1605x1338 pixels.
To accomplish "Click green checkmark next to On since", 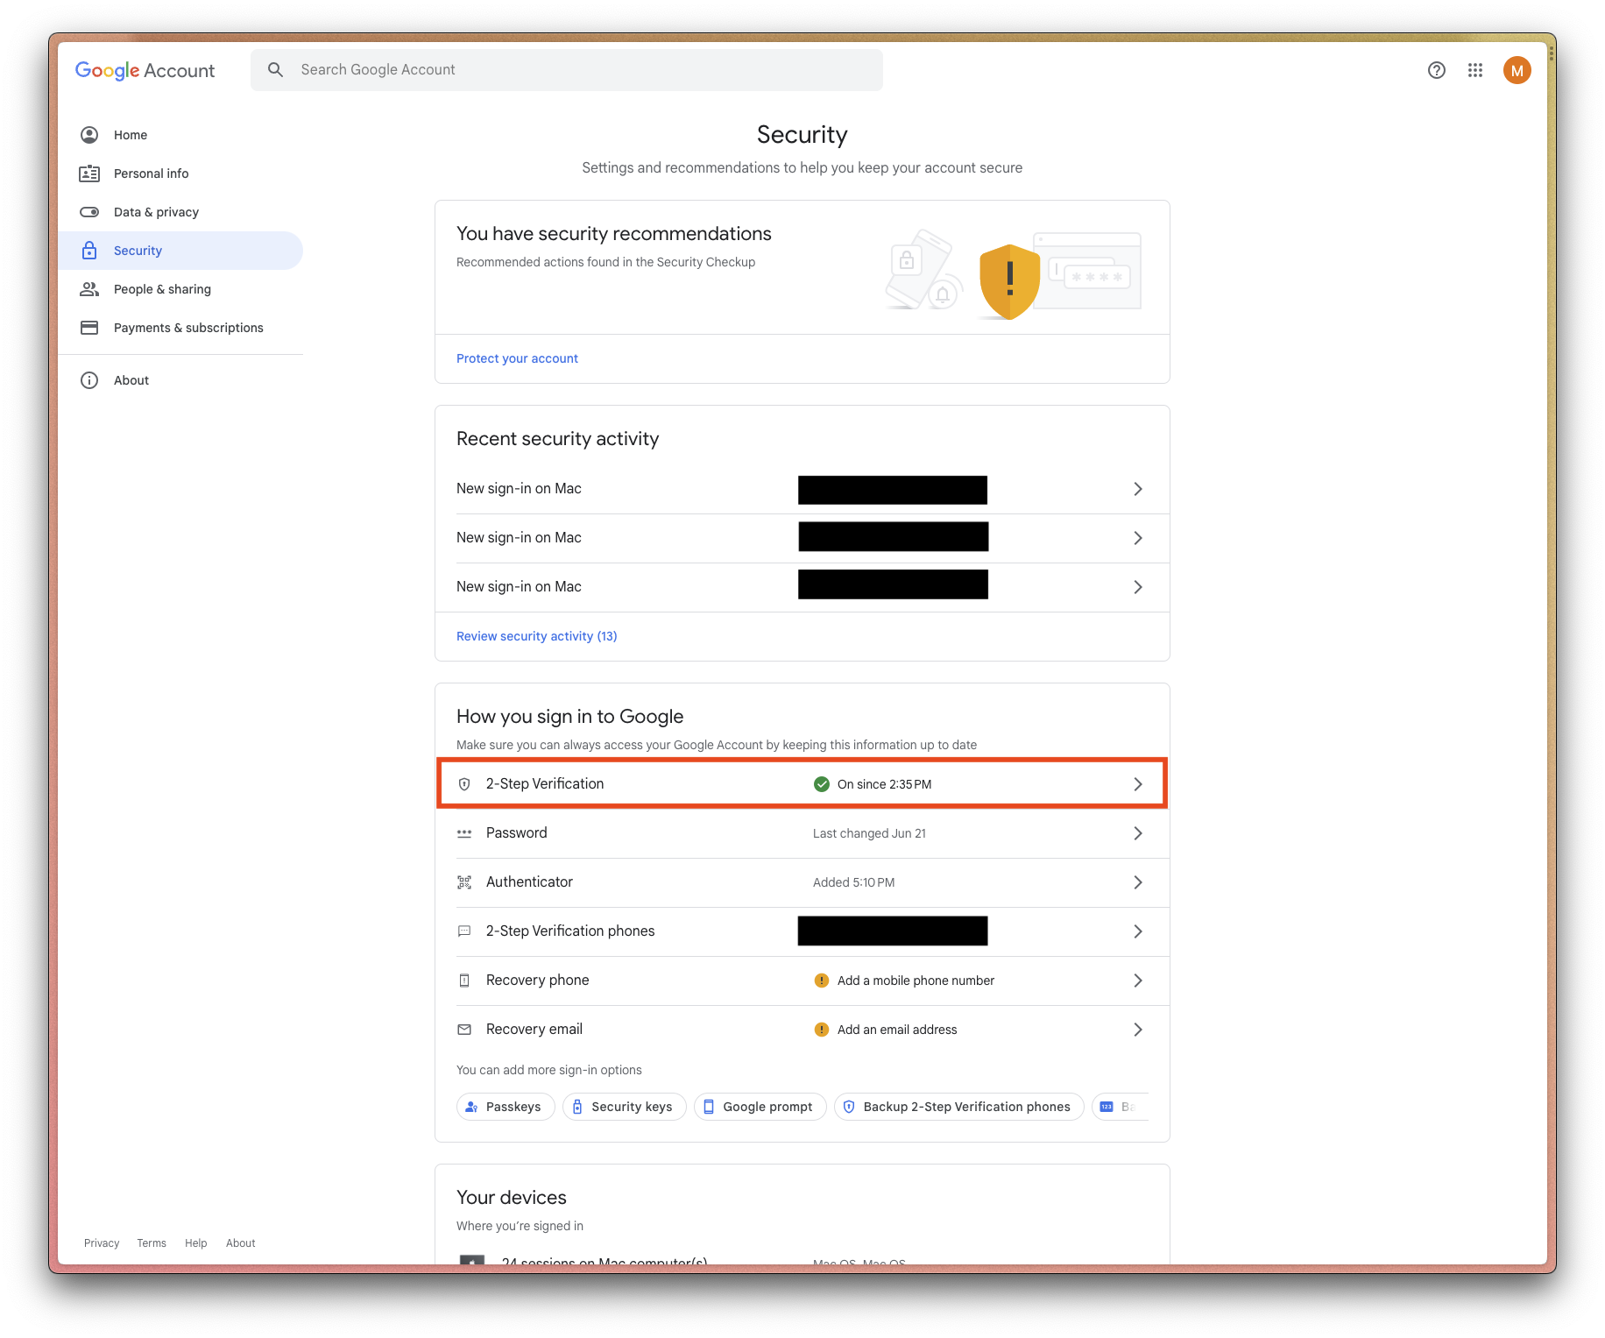I will point(822,784).
